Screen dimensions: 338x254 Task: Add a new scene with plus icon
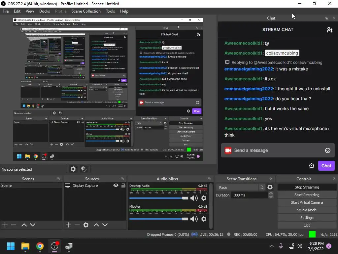[x=5, y=225]
